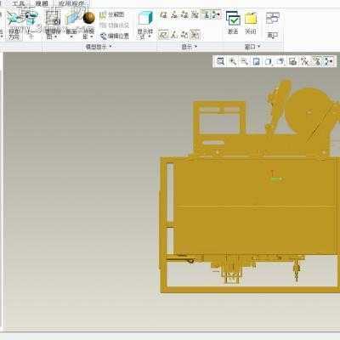The width and height of the screenshot is (340, 340).
Task: Toggle point display in ribbon top row
Action: click(184, 14)
